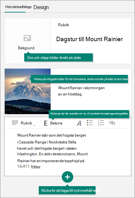
Task: Click text line Rainier har en imponerande topphöjd på
Action: pyautogui.click(x=51, y=161)
